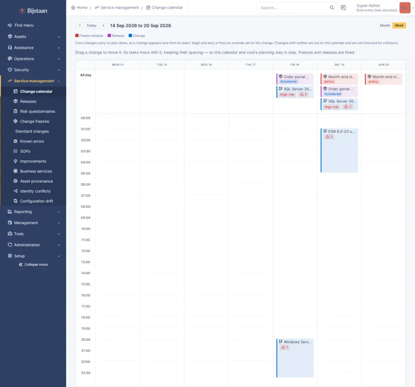Open Saturday's Month-end freeze event
Screen dimensions: 415x387
339,79
